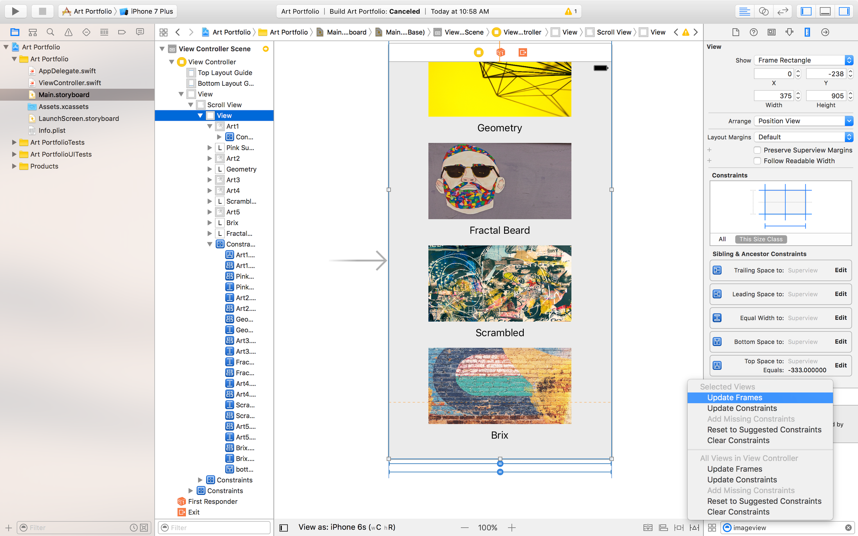This screenshot has height=536, width=858.
Task: Open the Arrange Position View dropdown
Action: (803, 121)
